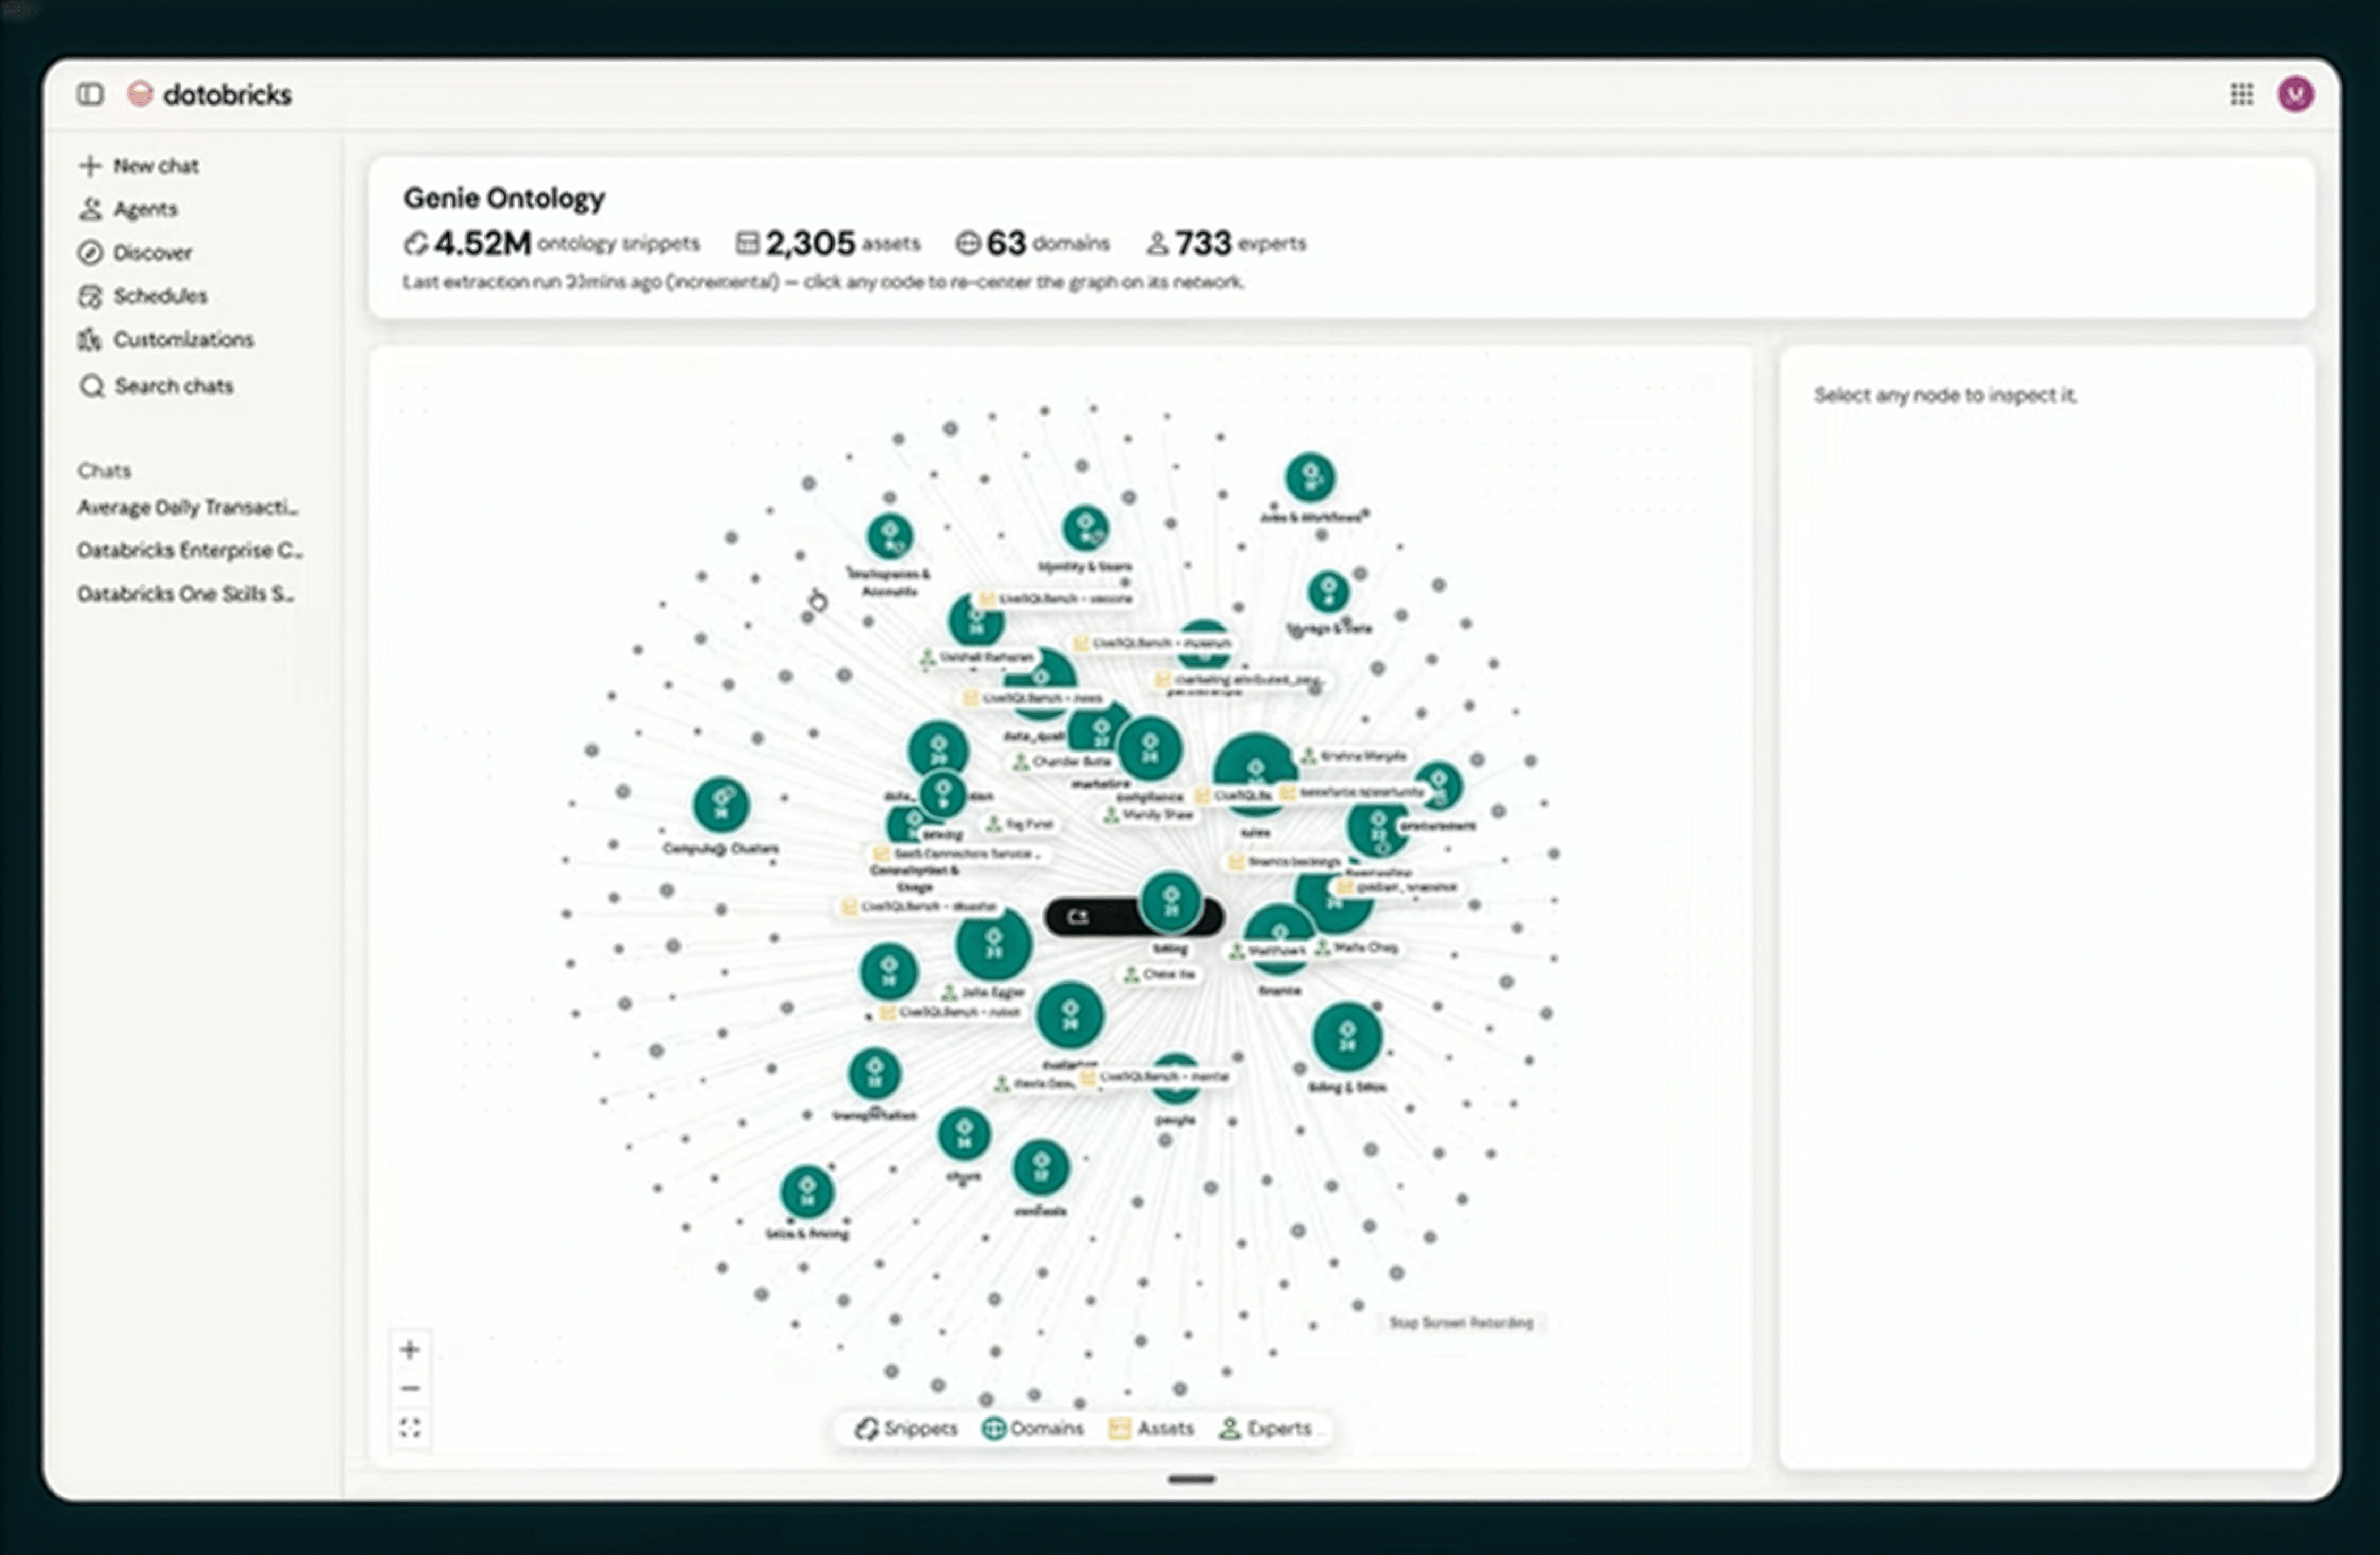Open the apps grid menu
Image resolution: width=2380 pixels, height=1555 pixels.
point(2241,94)
